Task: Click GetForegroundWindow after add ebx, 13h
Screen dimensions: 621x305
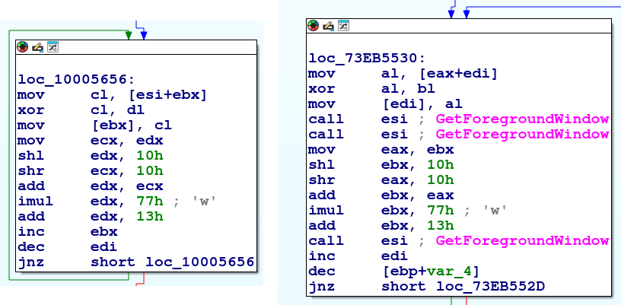Action: [x=522, y=240]
